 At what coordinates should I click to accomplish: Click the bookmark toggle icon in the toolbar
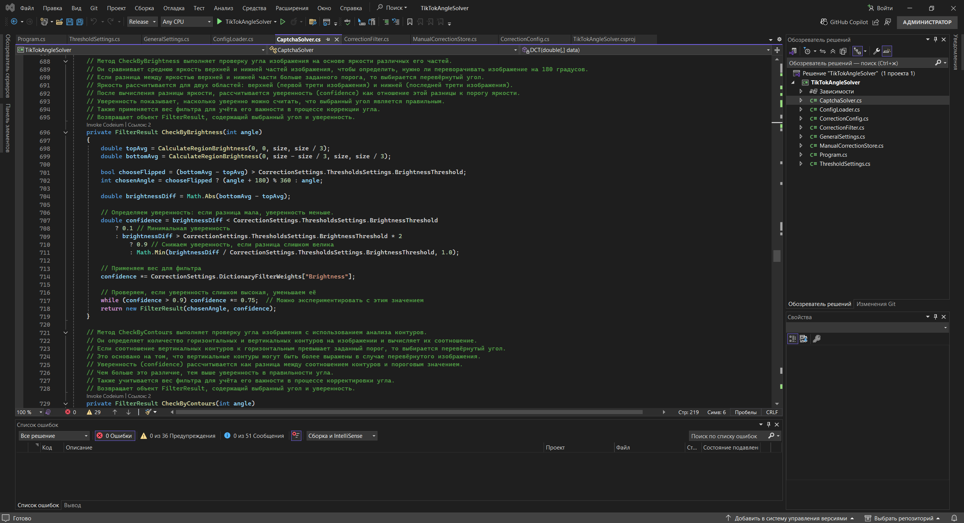click(409, 22)
